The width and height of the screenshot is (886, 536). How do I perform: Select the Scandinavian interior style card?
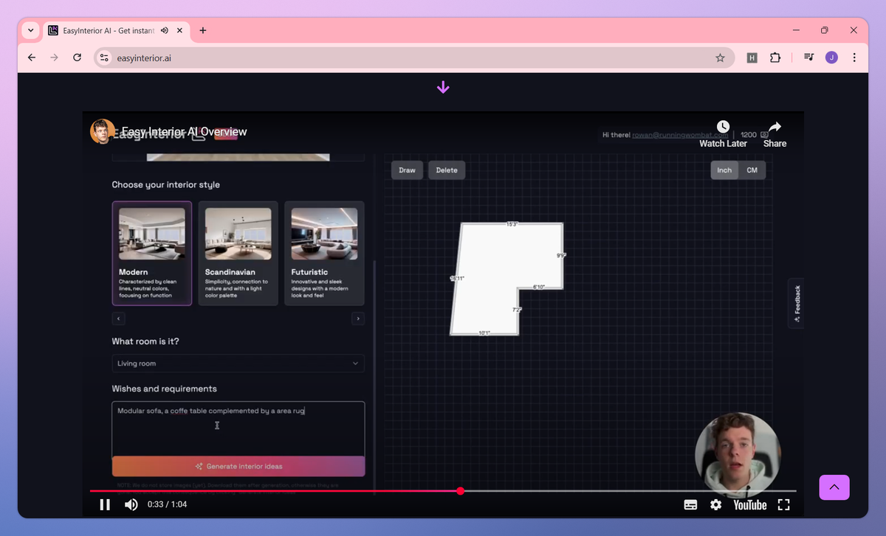pos(238,253)
